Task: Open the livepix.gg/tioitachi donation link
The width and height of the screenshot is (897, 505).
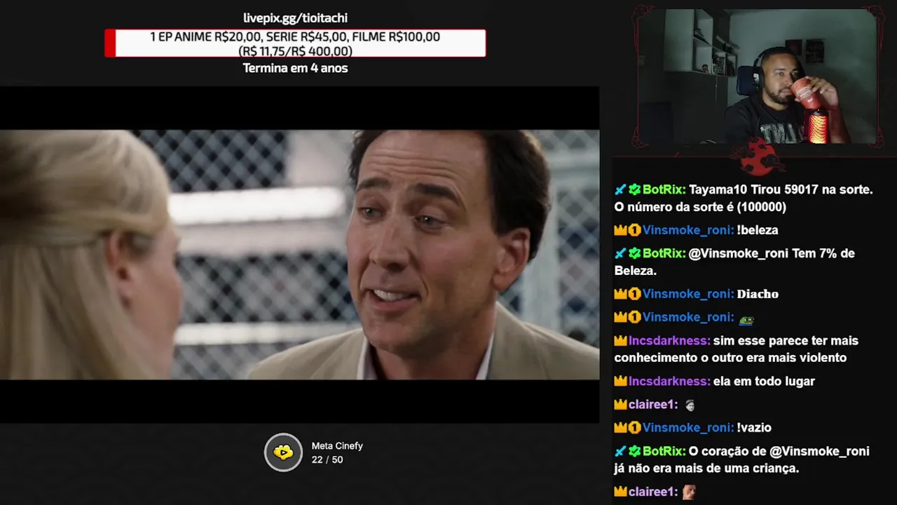Action: point(295,18)
